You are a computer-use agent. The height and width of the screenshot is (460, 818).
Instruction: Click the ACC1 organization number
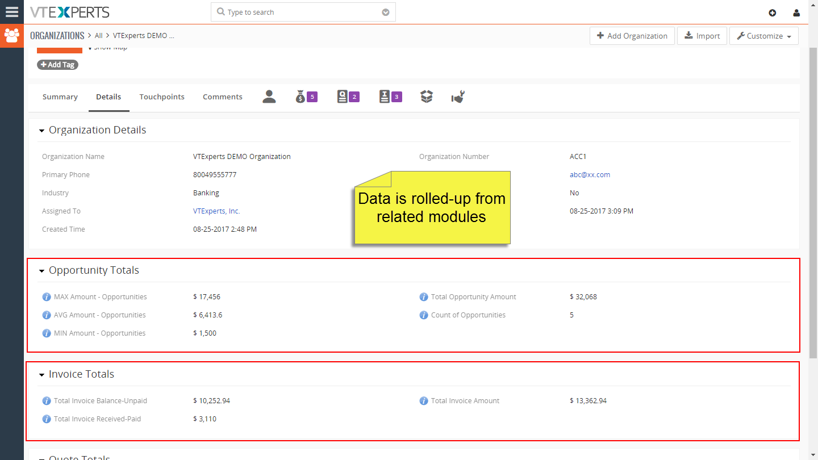[x=578, y=157]
